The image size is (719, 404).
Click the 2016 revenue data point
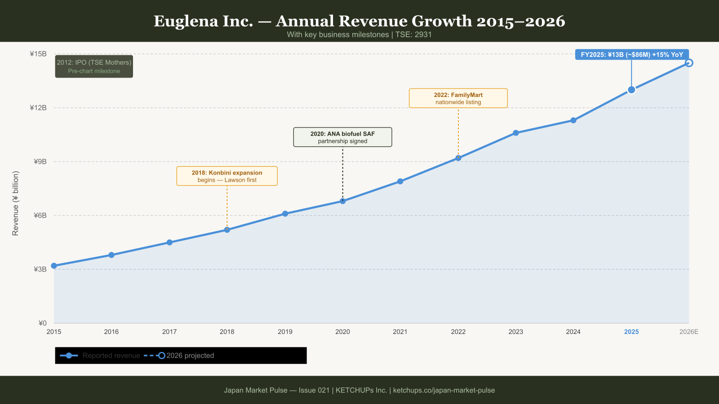(111, 255)
